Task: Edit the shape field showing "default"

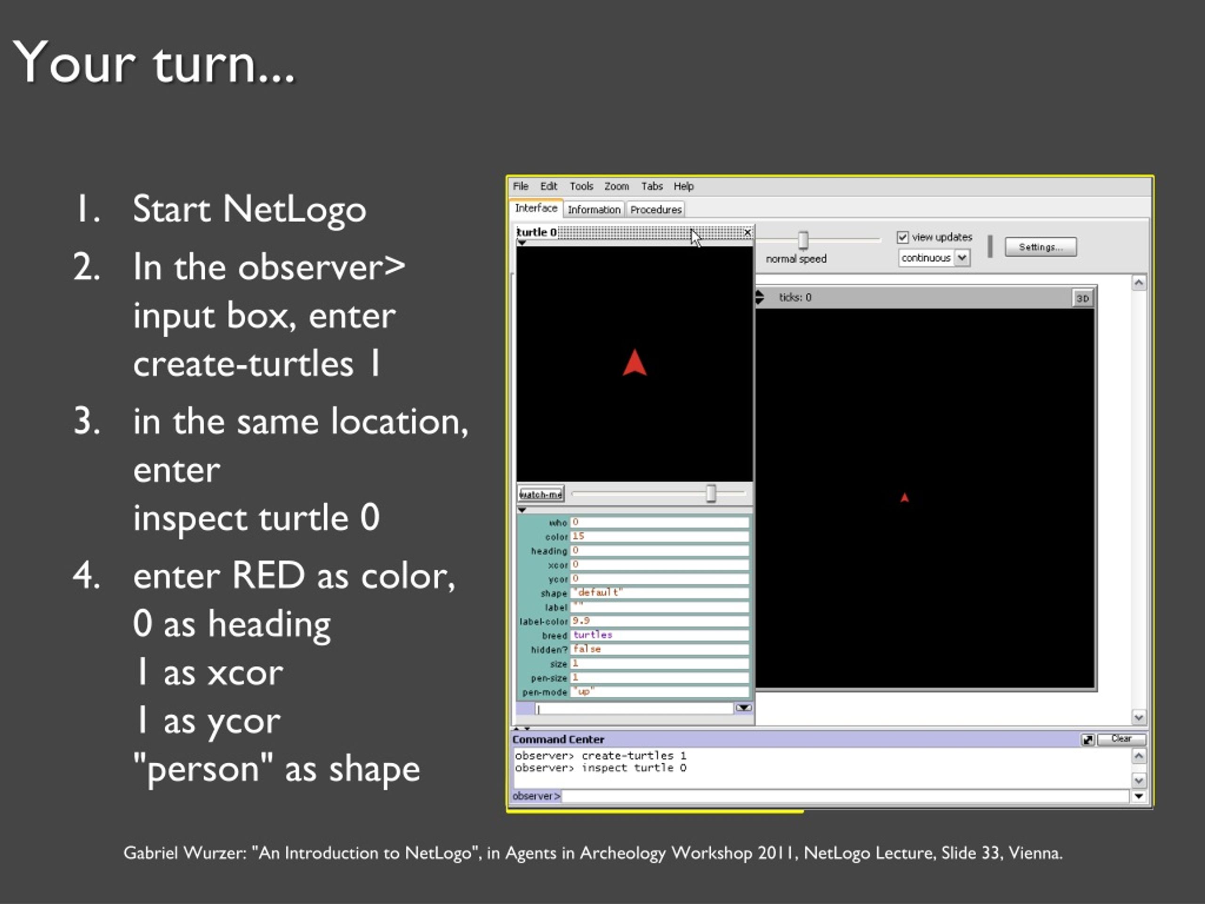Action: tap(660, 593)
